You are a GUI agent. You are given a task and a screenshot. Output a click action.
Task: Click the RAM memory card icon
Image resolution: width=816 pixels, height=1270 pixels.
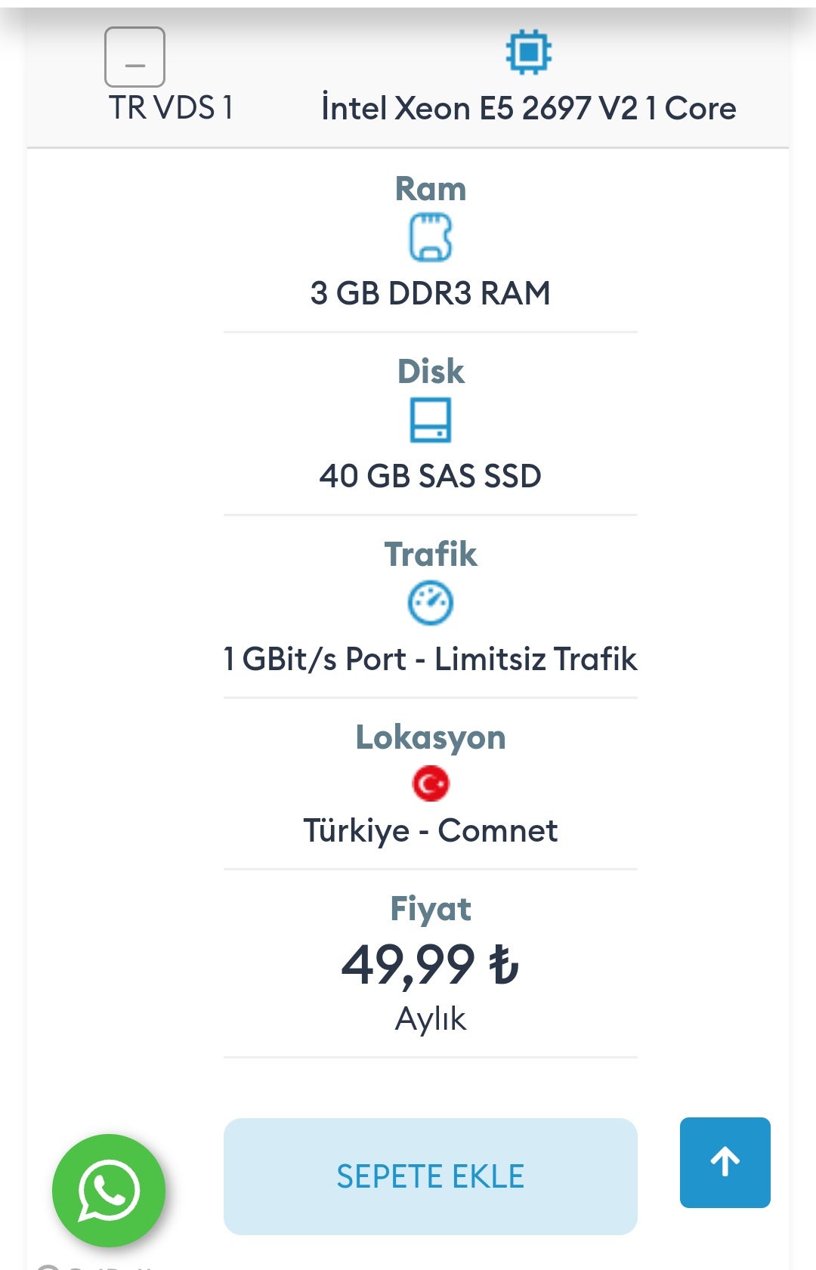431,238
